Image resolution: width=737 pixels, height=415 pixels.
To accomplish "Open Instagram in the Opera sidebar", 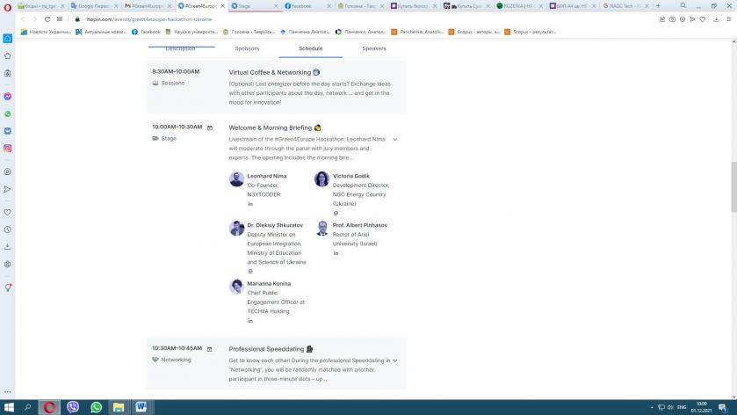I will point(8,149).
